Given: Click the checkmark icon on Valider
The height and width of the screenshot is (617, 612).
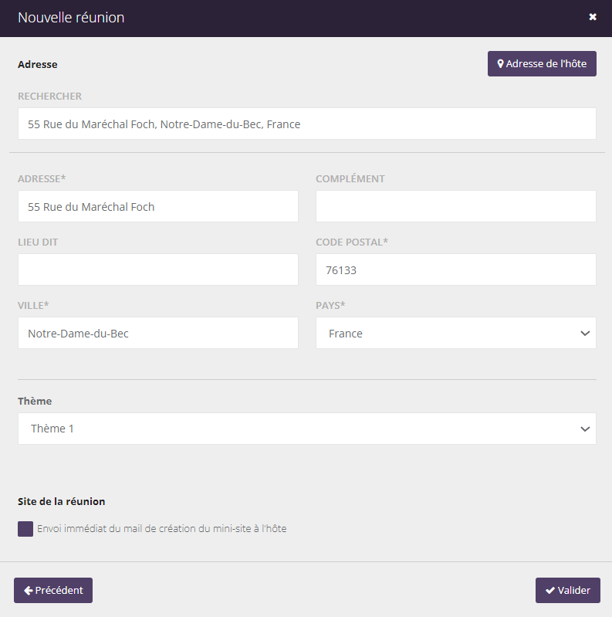Looking at the screenshot, I should point(549,591).
